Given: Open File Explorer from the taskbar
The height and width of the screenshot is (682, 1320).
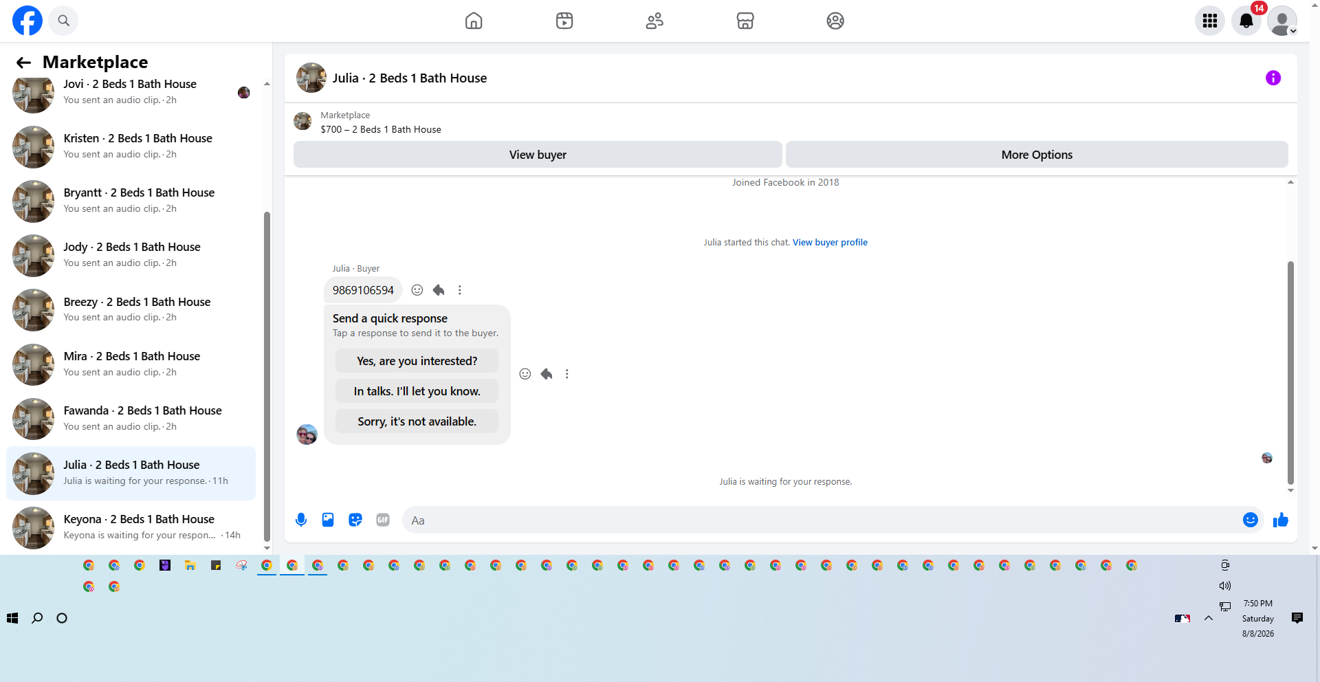Looking at the screenshot, I should pyautogui.click(x=190, y=565).
